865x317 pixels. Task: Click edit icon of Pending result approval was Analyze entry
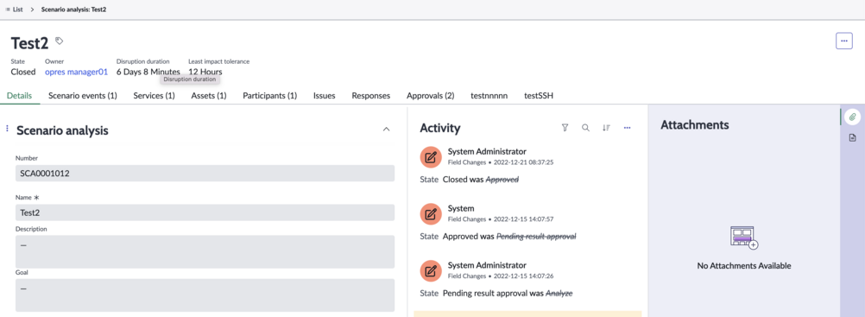pyautogui.click(x=431, y=270)
